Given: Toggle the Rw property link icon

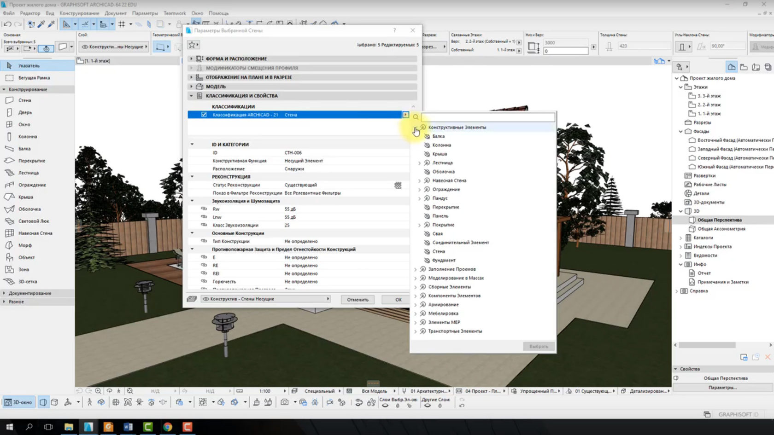Looking at the screenshot, I should point(204,209).
